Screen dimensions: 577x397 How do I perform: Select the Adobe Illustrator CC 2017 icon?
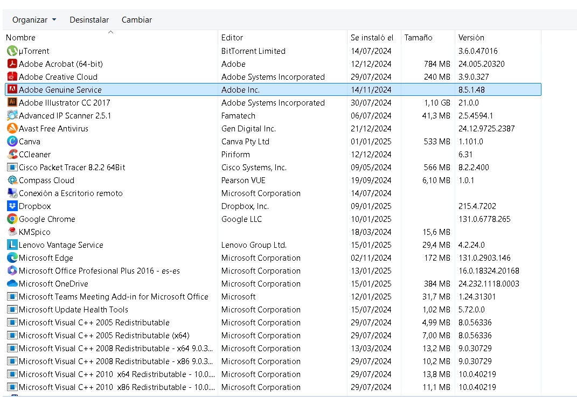click(x=12, y=102)
